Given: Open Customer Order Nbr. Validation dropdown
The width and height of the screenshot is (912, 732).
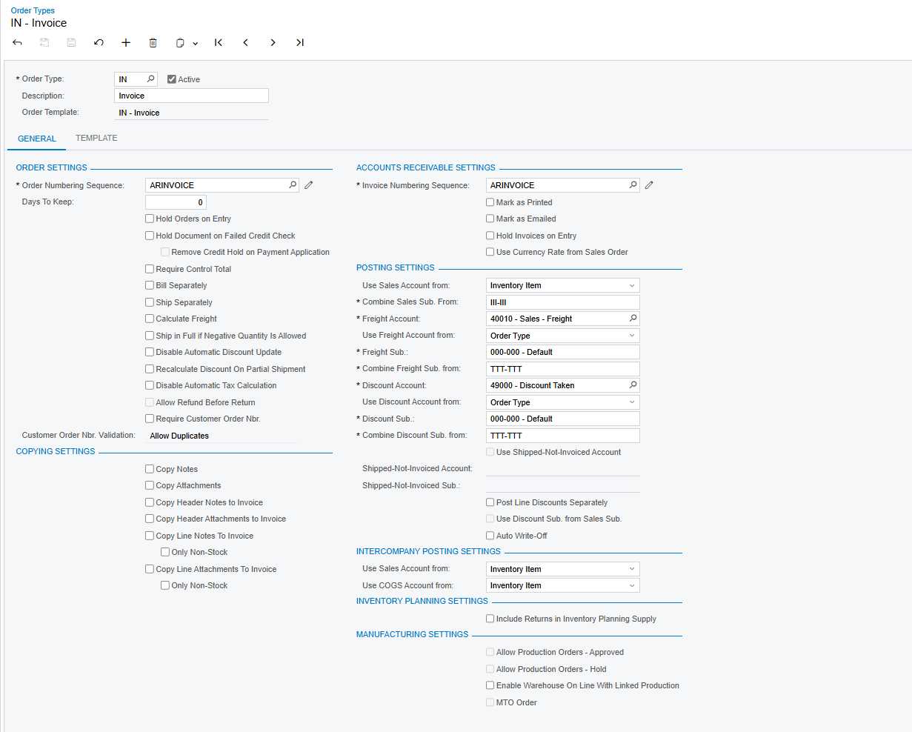Looking at the screenshot, I should pos(222,436).
